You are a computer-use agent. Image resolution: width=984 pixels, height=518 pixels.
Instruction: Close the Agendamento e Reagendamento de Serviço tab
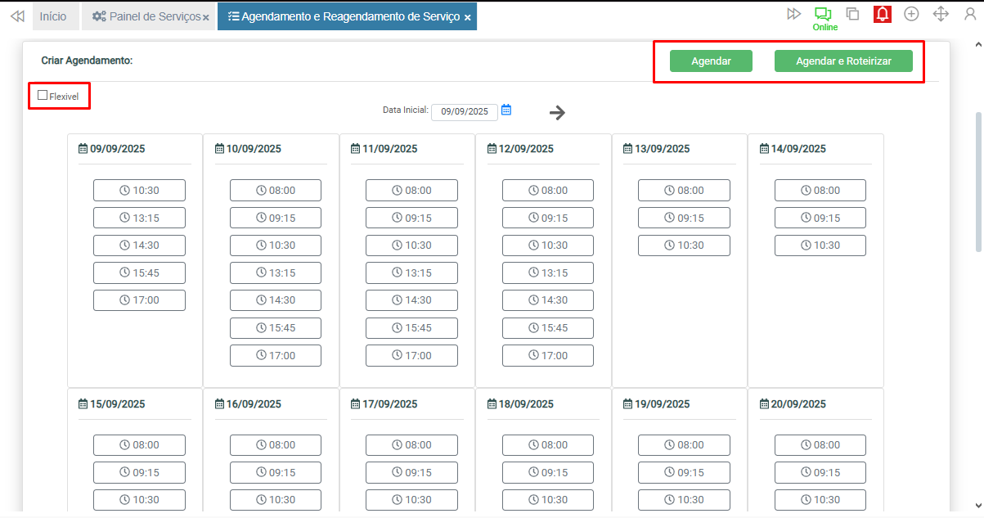point(467,17)
